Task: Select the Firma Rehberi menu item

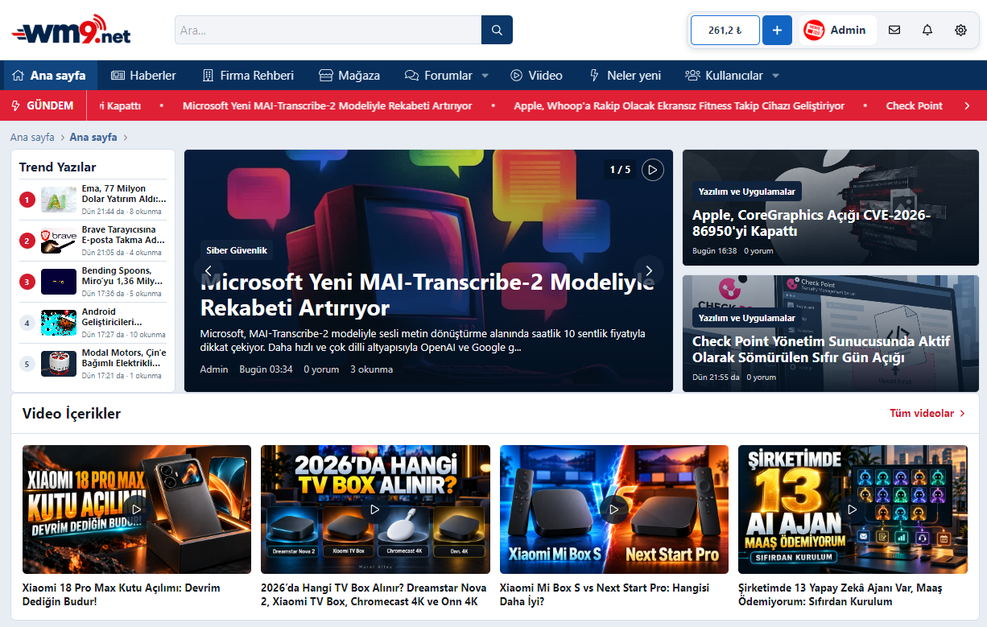Action: pos(247,75)
